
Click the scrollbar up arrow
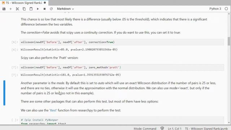(229, 14)
